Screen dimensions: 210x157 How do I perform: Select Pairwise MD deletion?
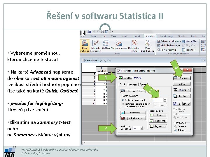point(176,130)
